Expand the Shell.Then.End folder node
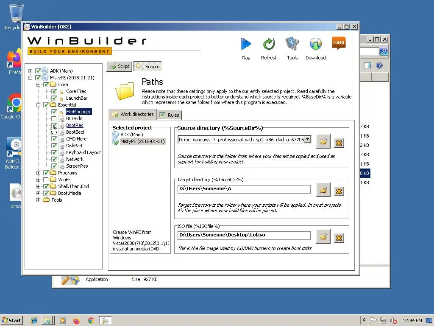Screen dimensions: 434x326 [38, 186]
